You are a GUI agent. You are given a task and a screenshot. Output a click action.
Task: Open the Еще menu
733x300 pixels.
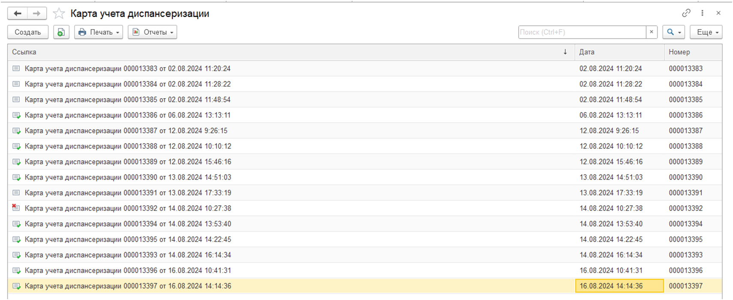tap(707, 32)
